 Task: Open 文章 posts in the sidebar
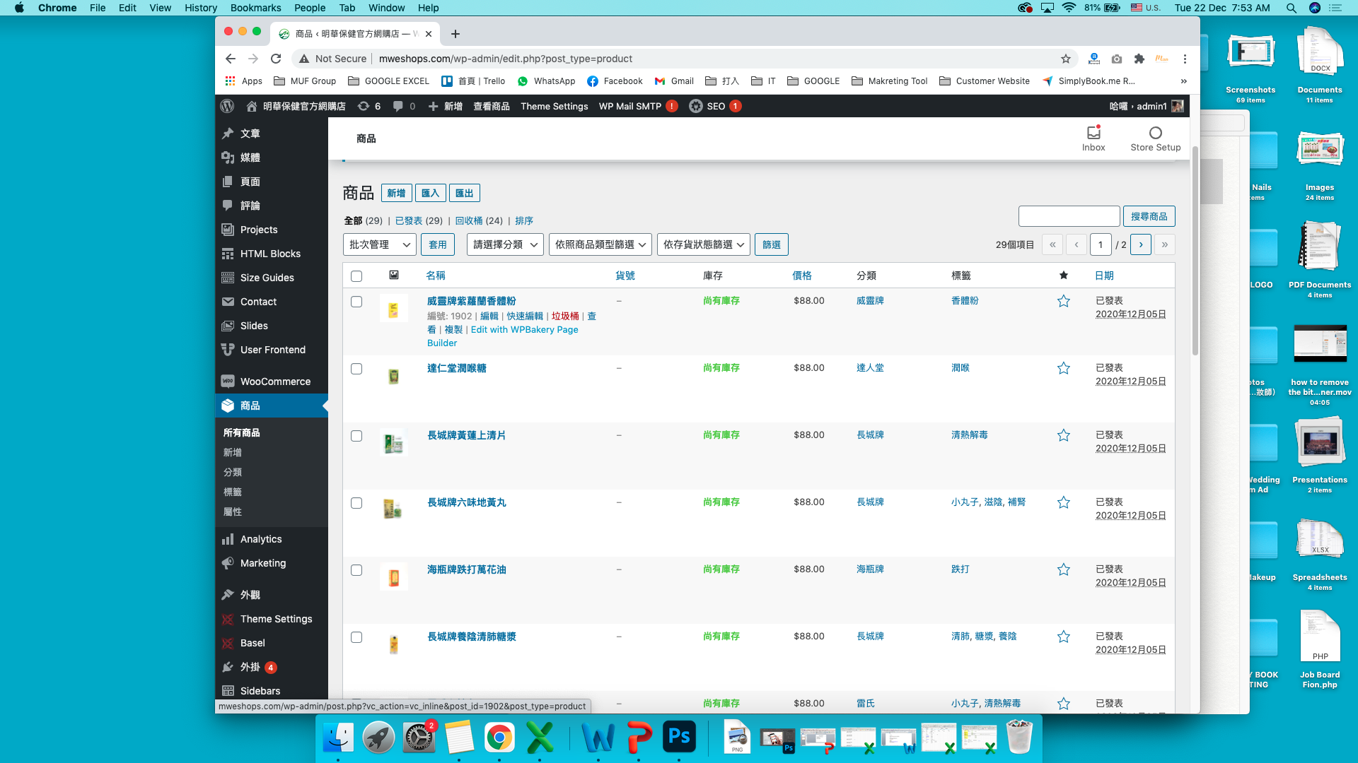(272, 134)
